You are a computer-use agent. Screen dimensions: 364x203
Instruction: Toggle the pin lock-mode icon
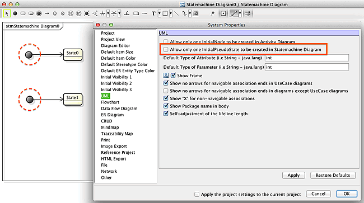(x=212, y=13)
